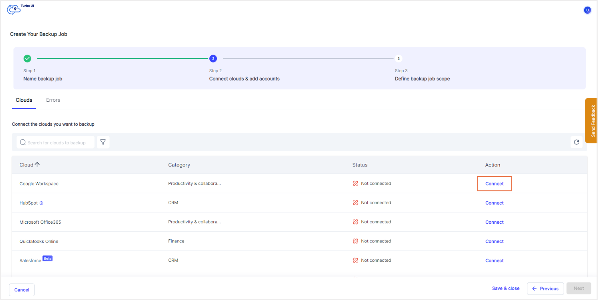Click the Next button
Screen dimensions: 598x300
579,288
